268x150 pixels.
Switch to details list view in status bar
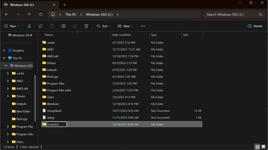coord(257,147)
